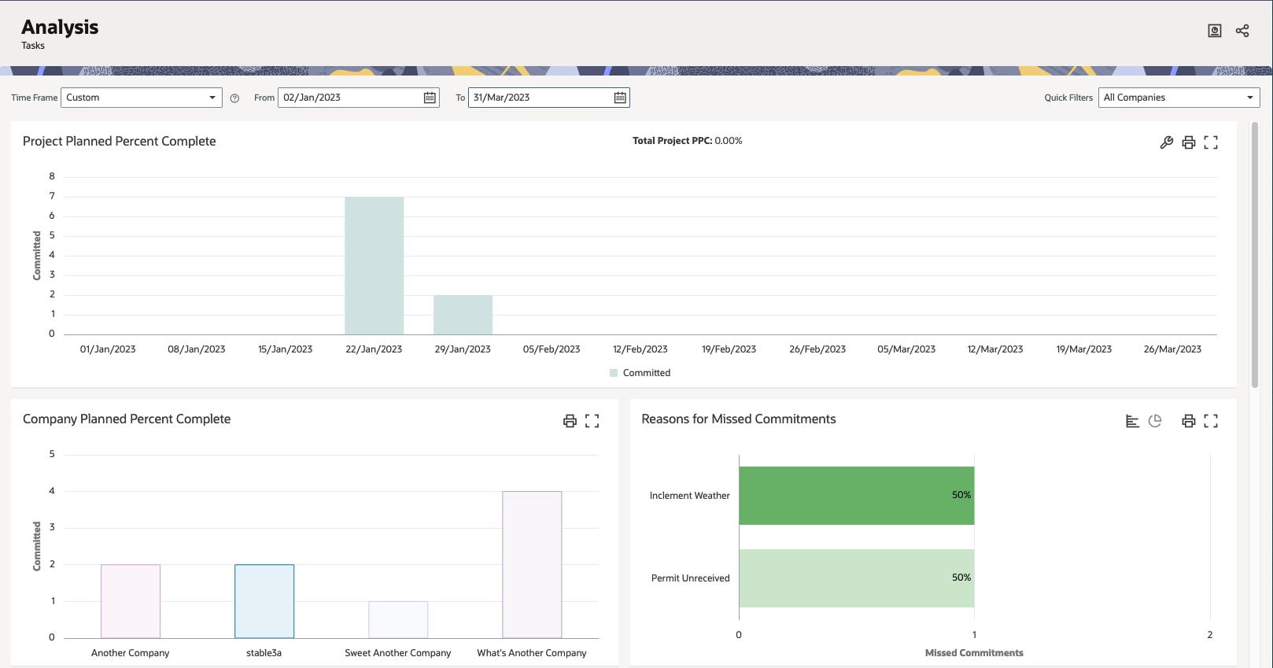Print the Project Planned Percent Complete chart
The height and width of the screenshot is (668, 1273).
[x=1189, y=142]
